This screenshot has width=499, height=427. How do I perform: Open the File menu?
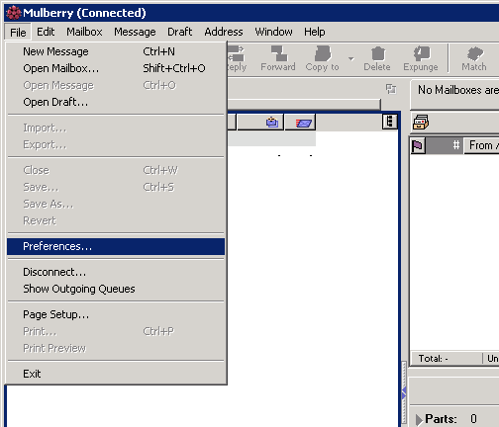tap(18, 32)
